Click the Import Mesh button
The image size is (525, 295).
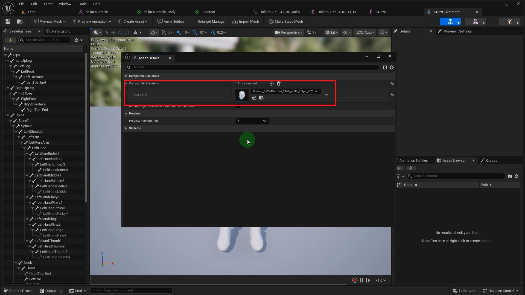click(246, 21)
